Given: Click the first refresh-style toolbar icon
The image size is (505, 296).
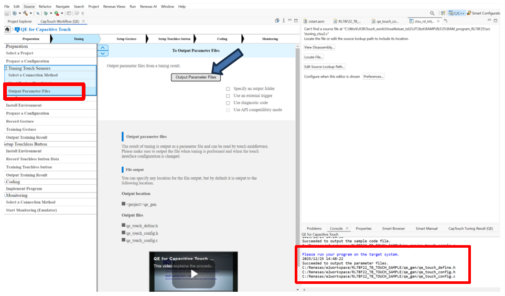Looking at the screenshot, I should pos(15,13).
